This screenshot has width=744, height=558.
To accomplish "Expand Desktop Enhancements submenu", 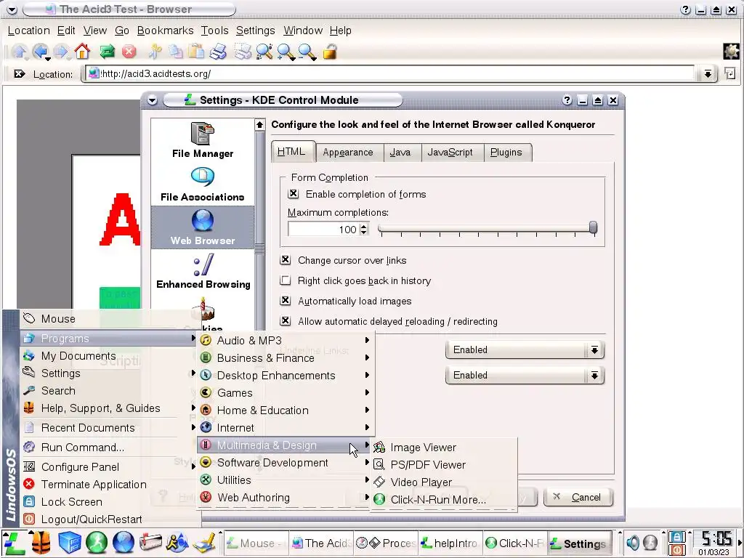I will [285, 376].
